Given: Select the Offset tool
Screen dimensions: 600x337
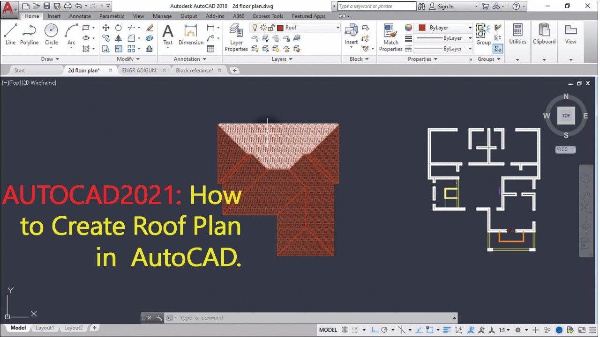Looking at the screenshot, I should (150, 49).
